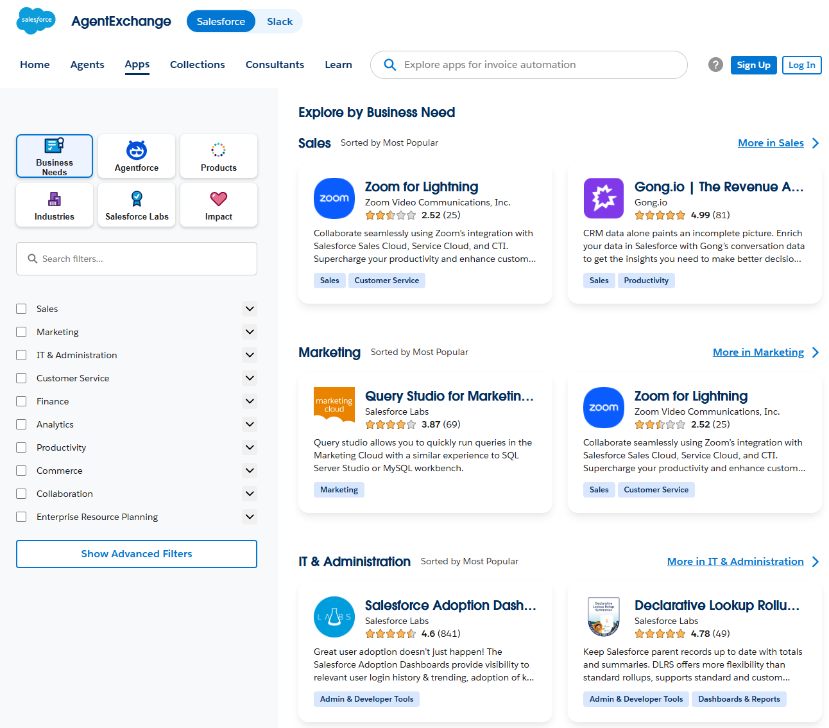Image resolution: width=829 pixels, height=728 pixels.
Task: Select the Impact heart tile
Action: pos(219,205)
